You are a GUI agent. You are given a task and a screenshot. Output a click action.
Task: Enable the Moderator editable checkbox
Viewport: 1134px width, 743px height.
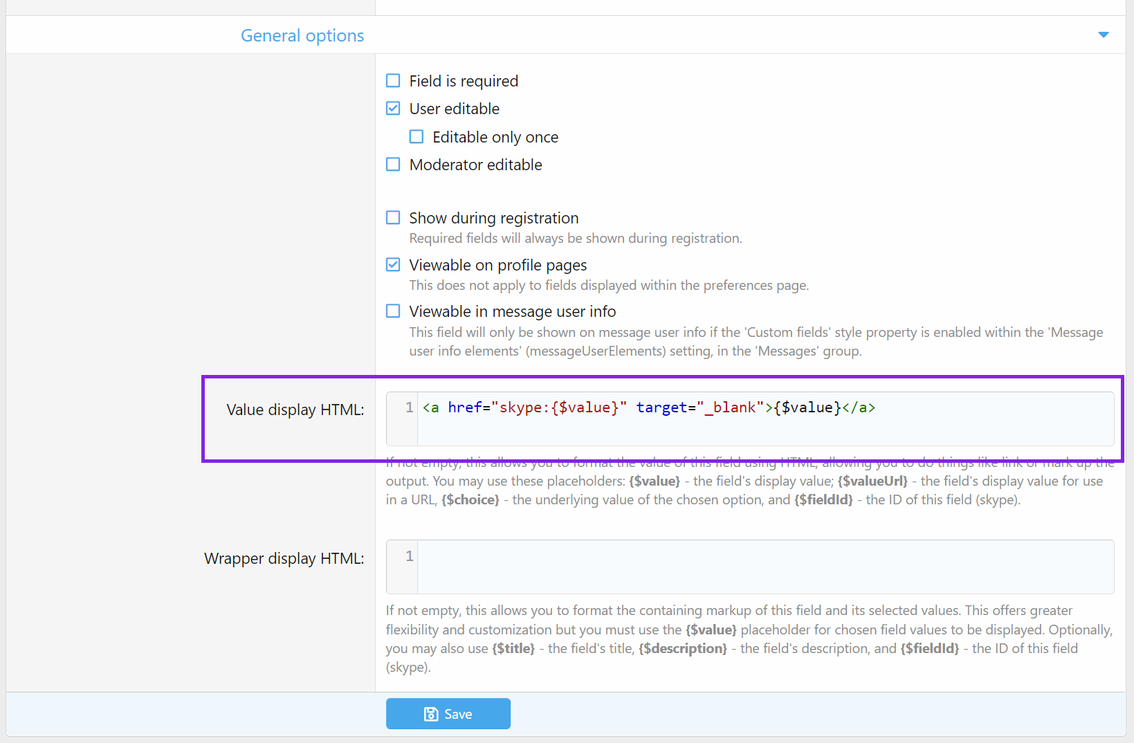393,165
